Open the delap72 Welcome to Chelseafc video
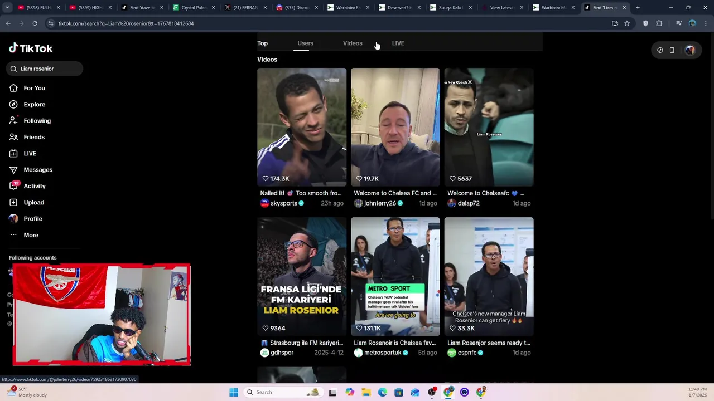 489,127
